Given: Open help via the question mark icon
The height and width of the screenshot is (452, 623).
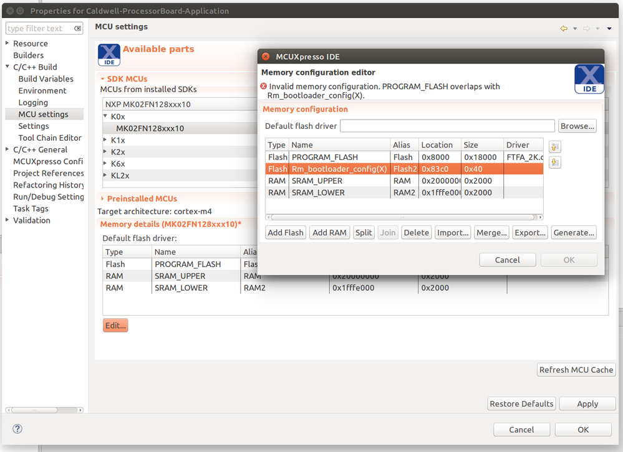Looking at the screenshot, I should [17, 428].
